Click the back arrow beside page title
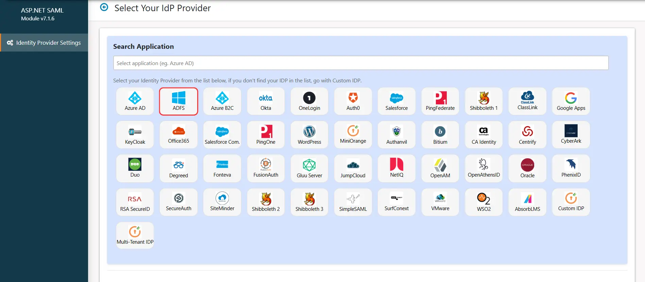 [x=104, y=7]
